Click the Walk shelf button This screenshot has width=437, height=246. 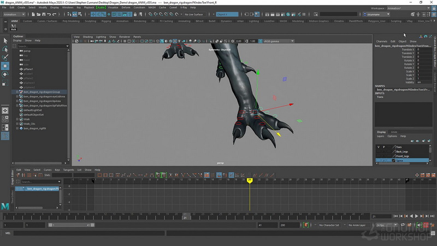pos(13,27)
